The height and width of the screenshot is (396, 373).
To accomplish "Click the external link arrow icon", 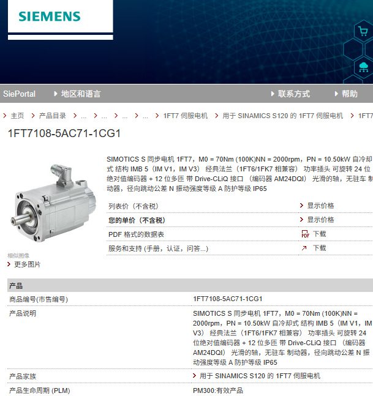I will tap(304, 248).
